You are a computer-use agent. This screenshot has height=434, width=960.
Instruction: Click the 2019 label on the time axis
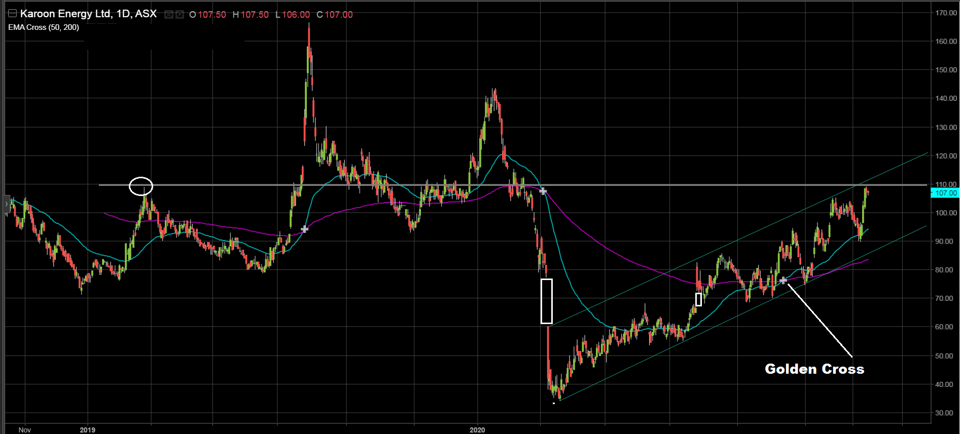pyautogui.click(x=87, y=429)
